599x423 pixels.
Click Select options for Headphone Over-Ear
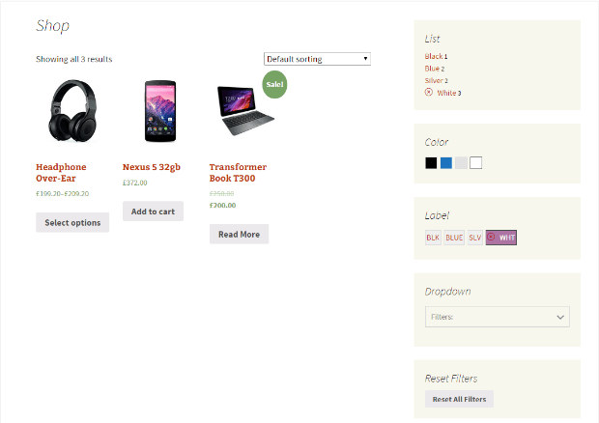pyautogui.click(x=72, y=222)
